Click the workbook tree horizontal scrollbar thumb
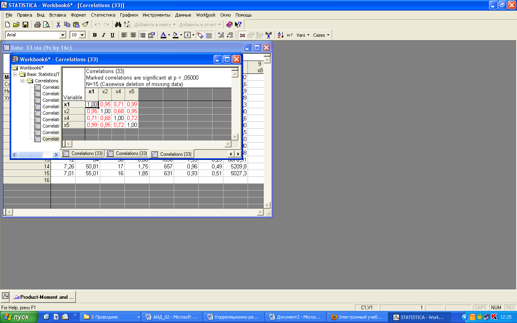This screenshot has height=323, width=517. pyautogui.click(x=30, y=155)
